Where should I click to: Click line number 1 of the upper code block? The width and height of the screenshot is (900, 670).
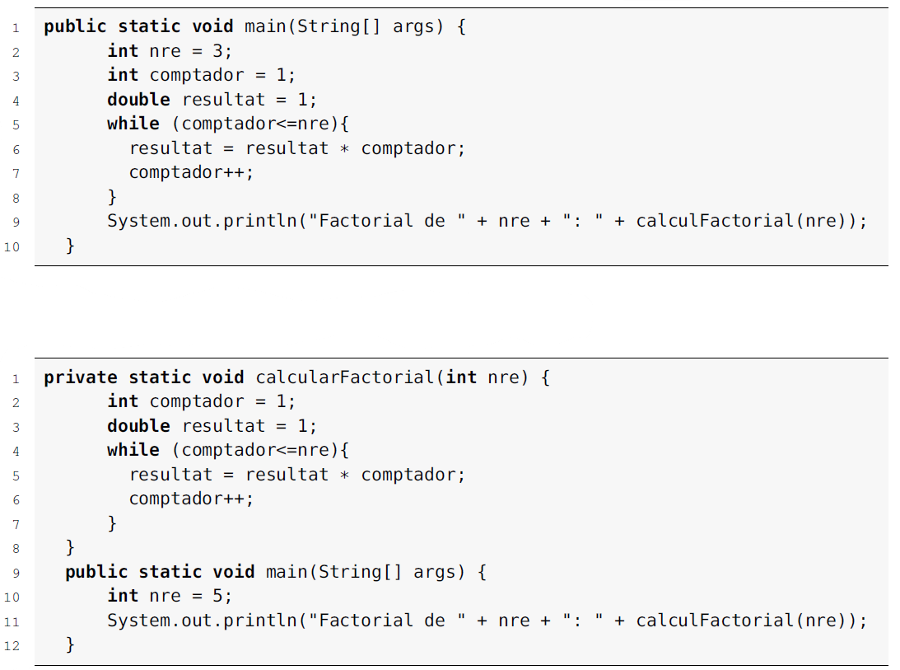tap(15, 28)
